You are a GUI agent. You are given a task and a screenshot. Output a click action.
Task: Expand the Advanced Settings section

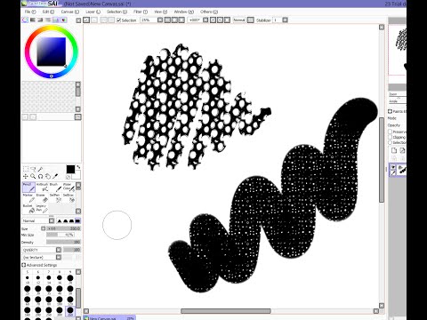[x=24, y=265]
